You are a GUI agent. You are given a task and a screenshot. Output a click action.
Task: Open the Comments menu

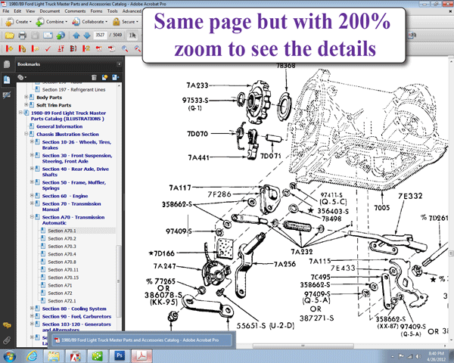75,11
